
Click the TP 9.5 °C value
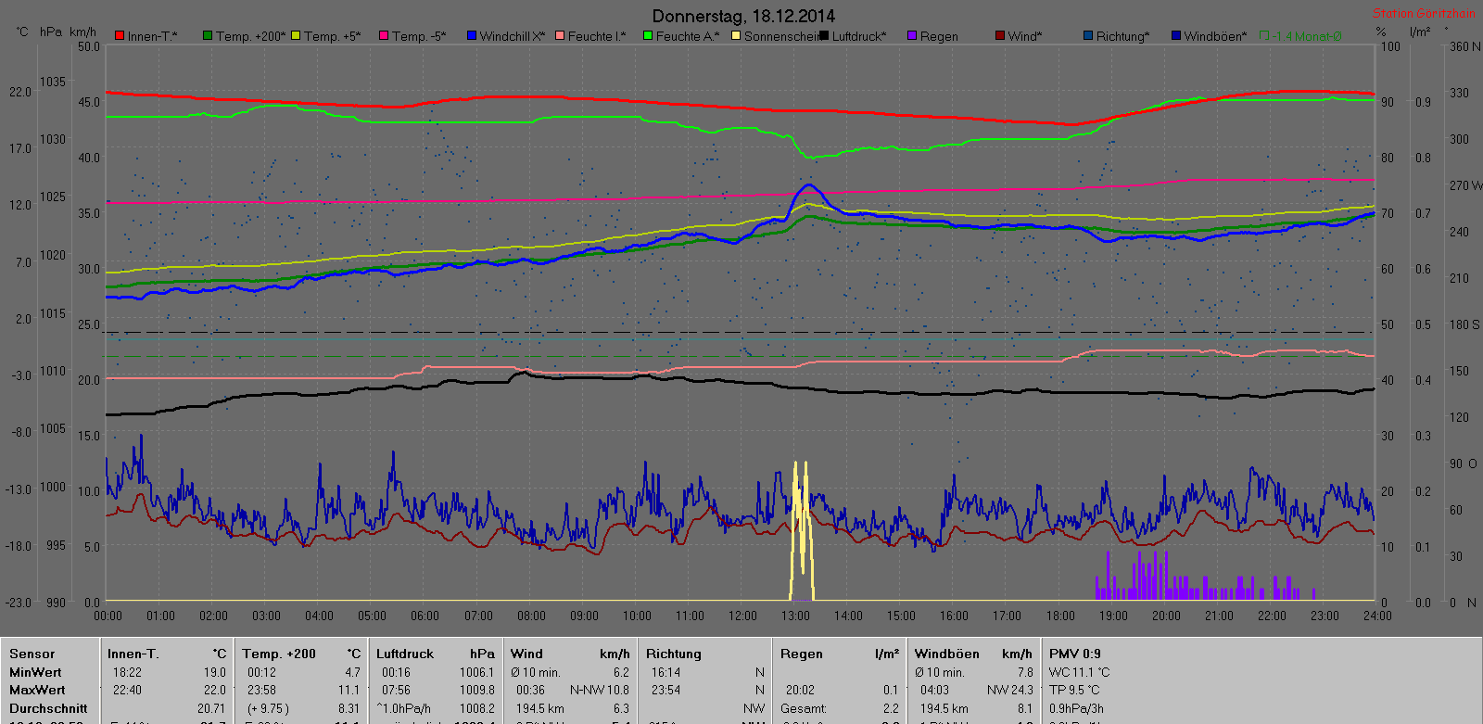1076,690
